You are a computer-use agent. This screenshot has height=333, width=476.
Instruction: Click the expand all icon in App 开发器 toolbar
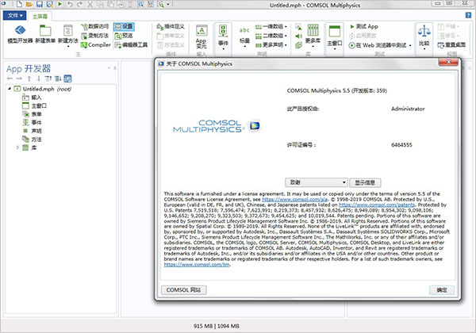pos(58,78)
